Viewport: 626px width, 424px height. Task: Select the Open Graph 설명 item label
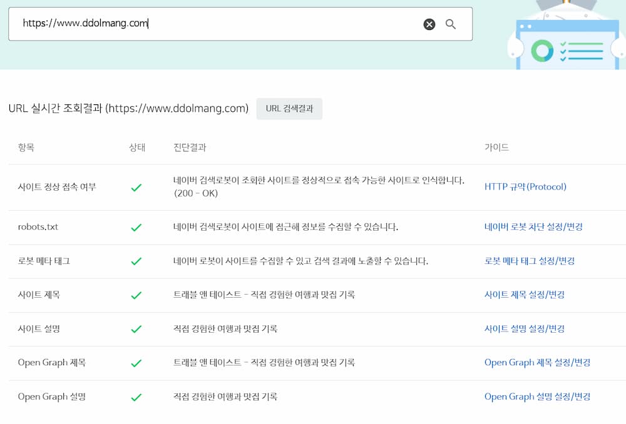tap(52, 397)
